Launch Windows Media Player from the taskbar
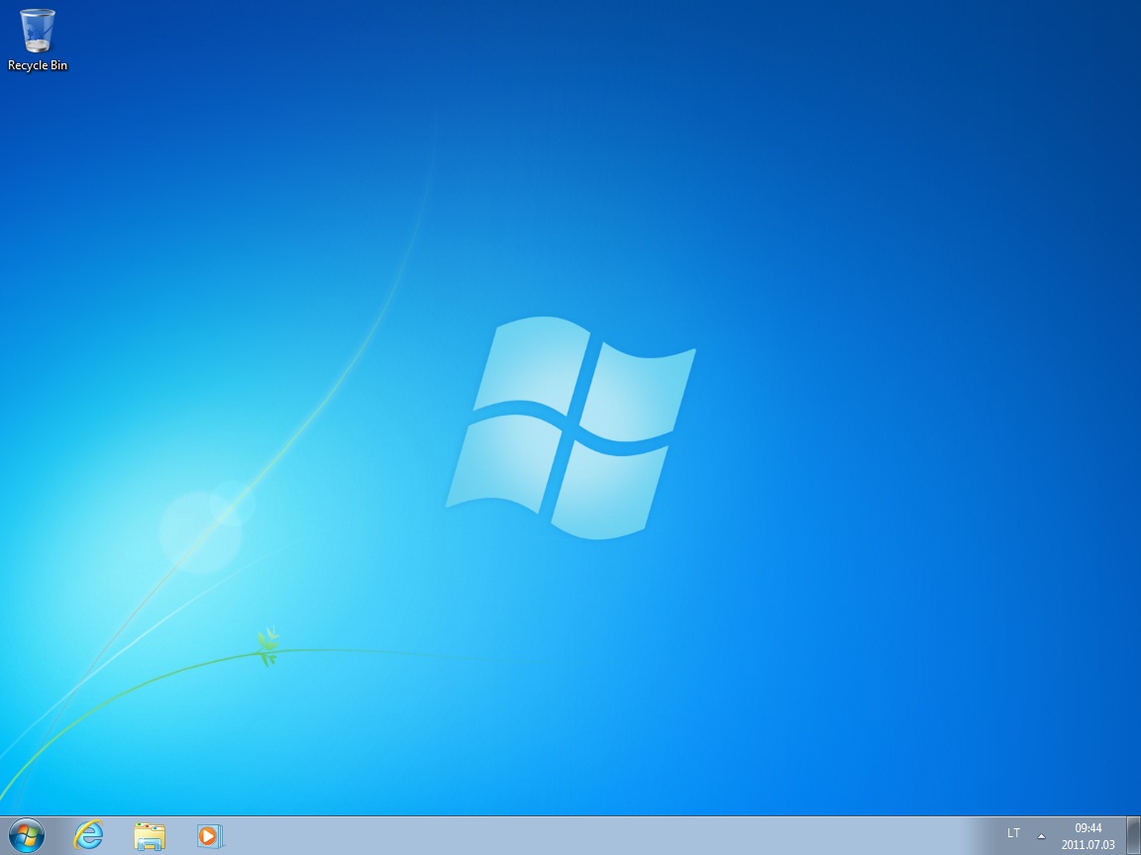The image size is (1141, 855). pos(210,836)
